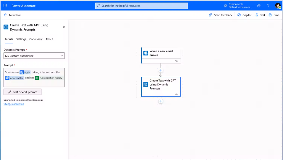Image resolution: width=283 pixels, height=160 pixels.
Task: Open the user profile avatar
Action: click(x=278, y=6)
